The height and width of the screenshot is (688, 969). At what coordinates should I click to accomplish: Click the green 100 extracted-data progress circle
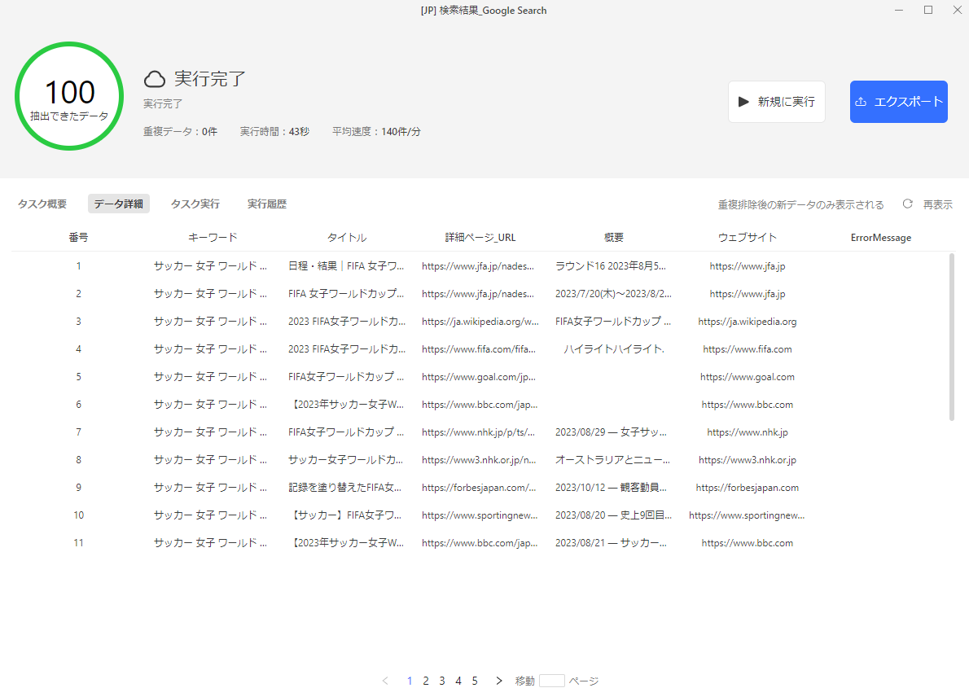[x=69, y=96]
